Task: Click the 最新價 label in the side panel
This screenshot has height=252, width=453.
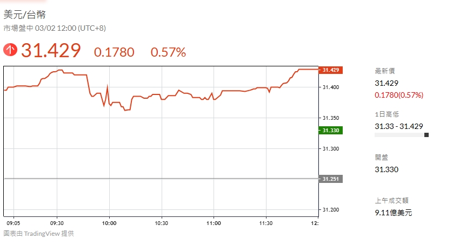Action: point(385,71)
